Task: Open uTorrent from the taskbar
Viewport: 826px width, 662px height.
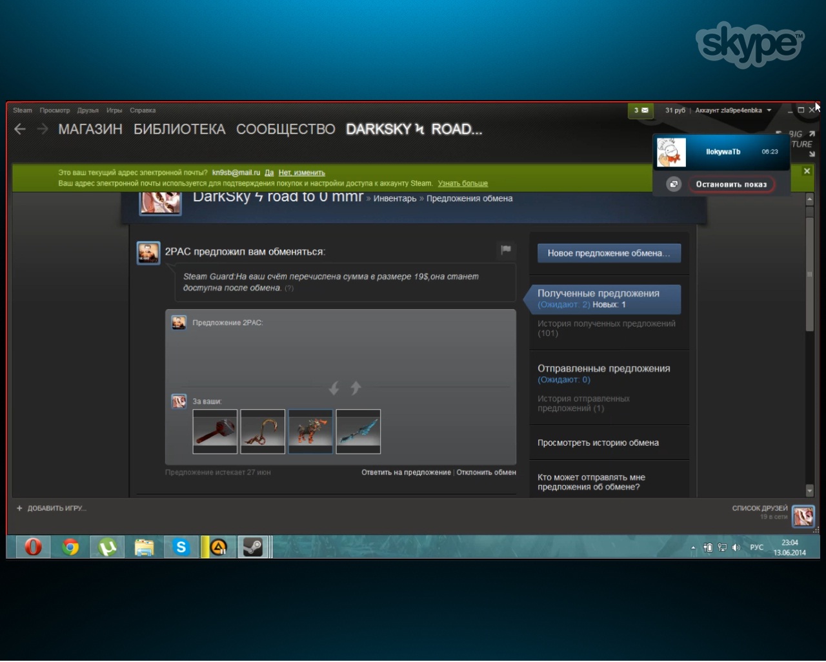Action: pyautogui.click(x=107, y=547)
